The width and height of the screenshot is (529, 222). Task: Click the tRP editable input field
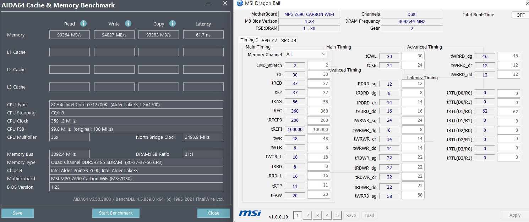(318, 93)
